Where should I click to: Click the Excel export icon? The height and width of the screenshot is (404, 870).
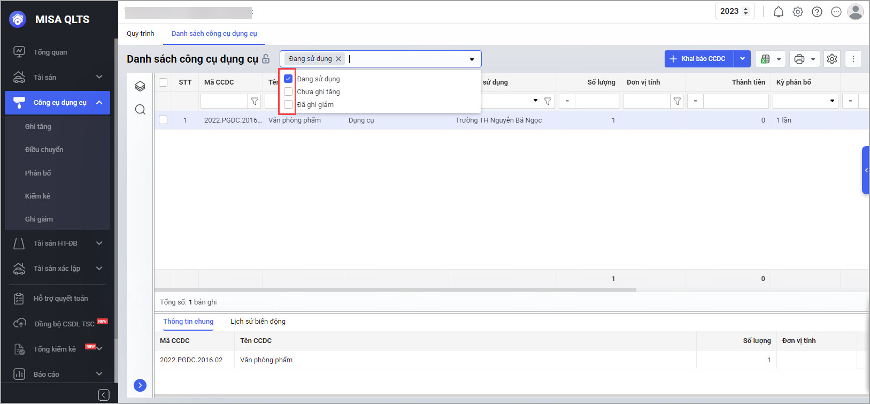pyautogui.click(x=765, y=59)
